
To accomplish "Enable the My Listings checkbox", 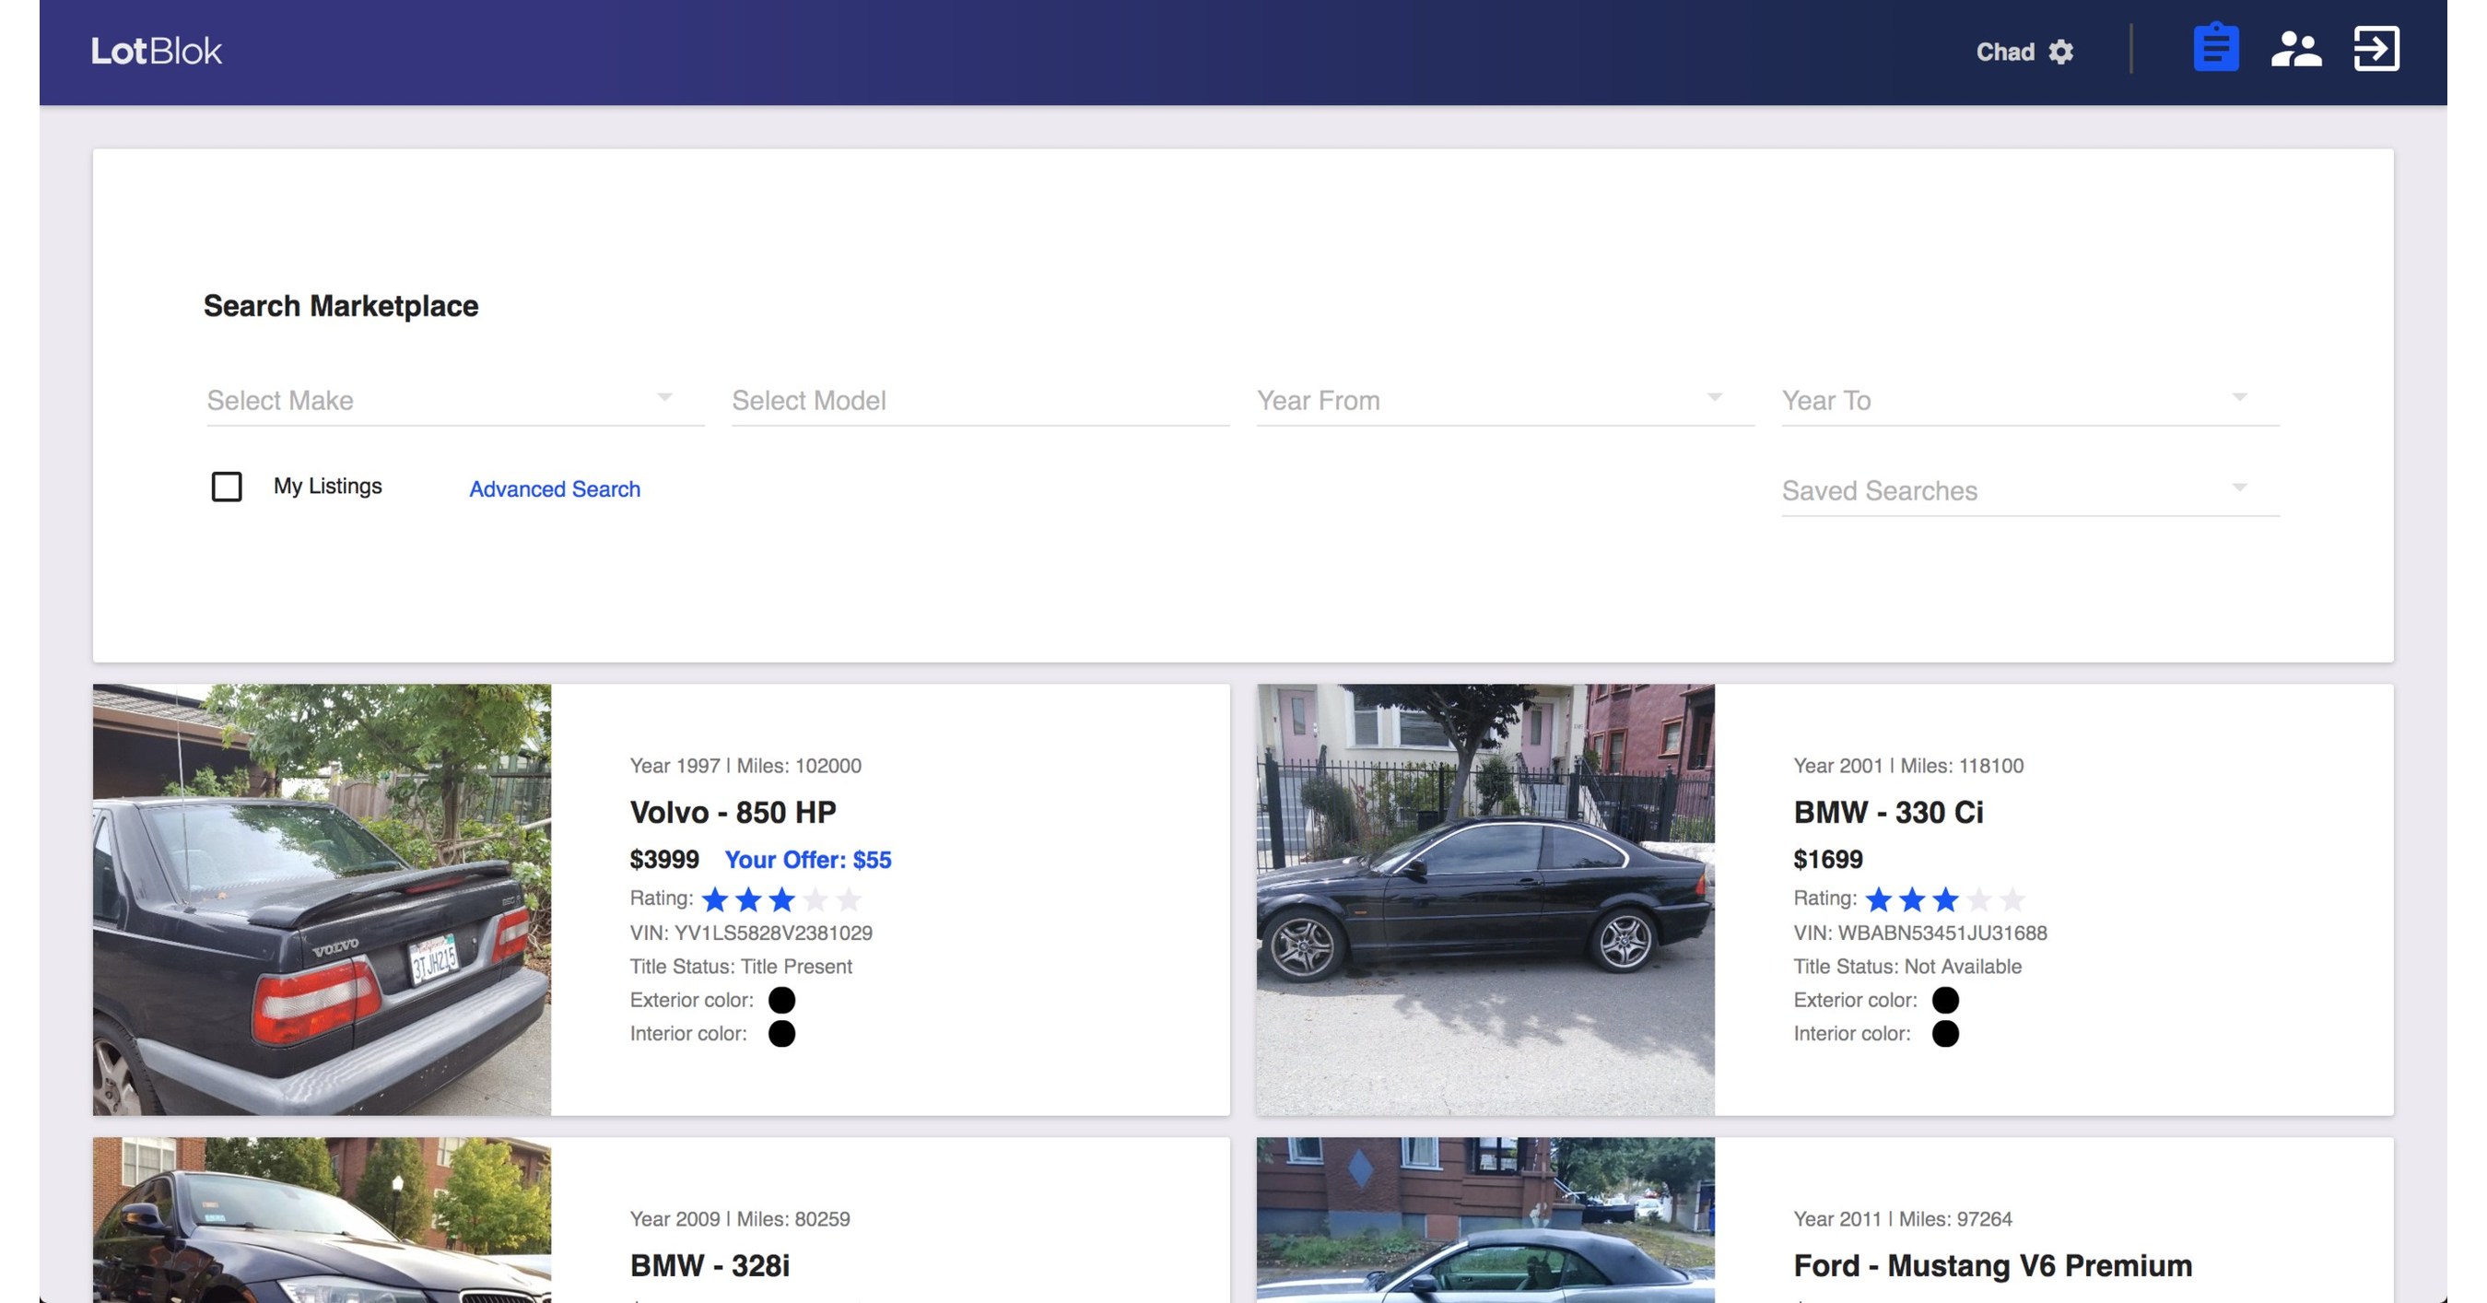I will click(x=227, y=487).
